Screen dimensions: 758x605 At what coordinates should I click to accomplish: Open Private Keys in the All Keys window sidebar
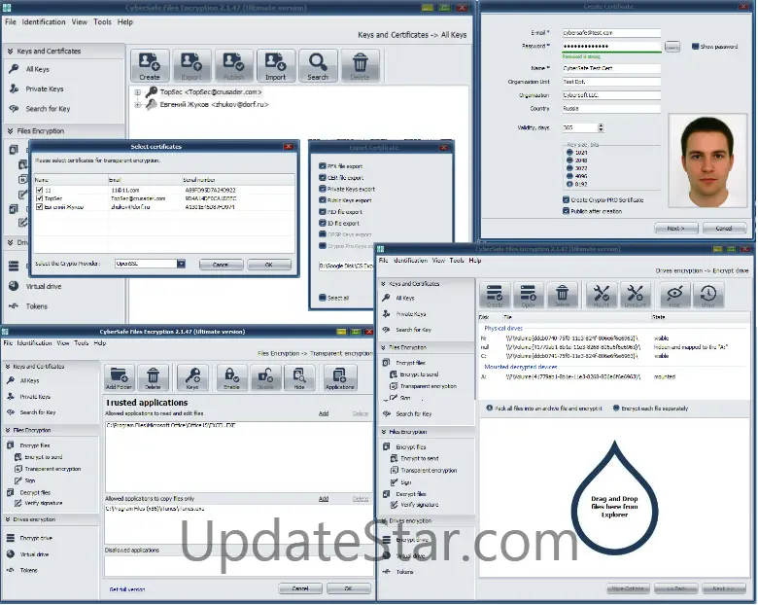pyautogui.click(x=45, y=89)
